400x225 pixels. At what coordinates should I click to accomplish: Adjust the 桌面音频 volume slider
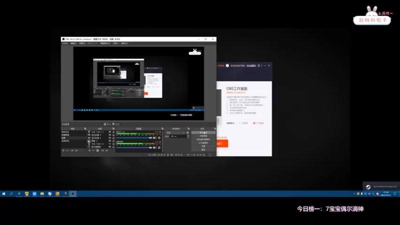134,147
